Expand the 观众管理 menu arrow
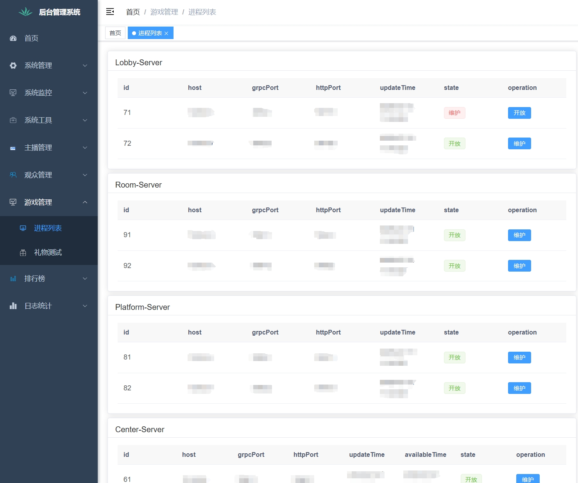The width and height of the screenshot is (578, 483). point(85,175)
